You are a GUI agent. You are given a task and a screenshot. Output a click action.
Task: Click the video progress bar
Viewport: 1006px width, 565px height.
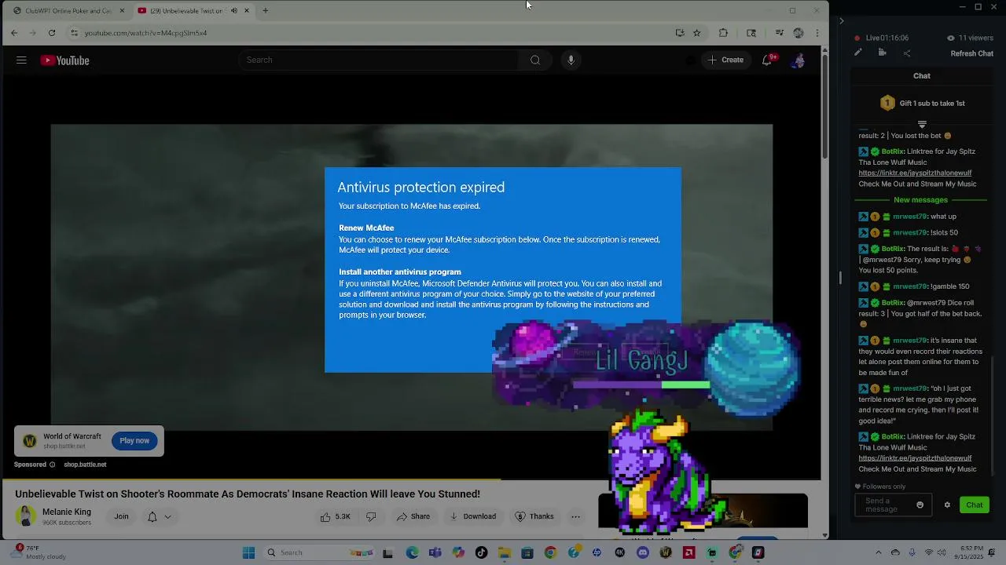(412, 479)
